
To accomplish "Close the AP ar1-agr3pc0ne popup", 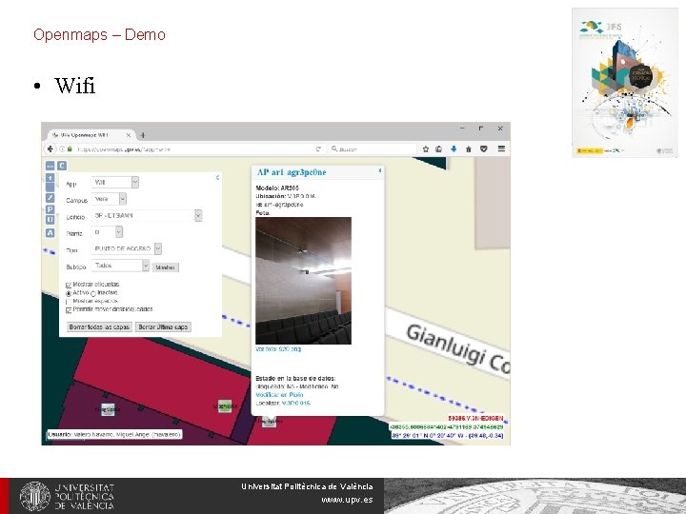I will [x=380, y=171].
